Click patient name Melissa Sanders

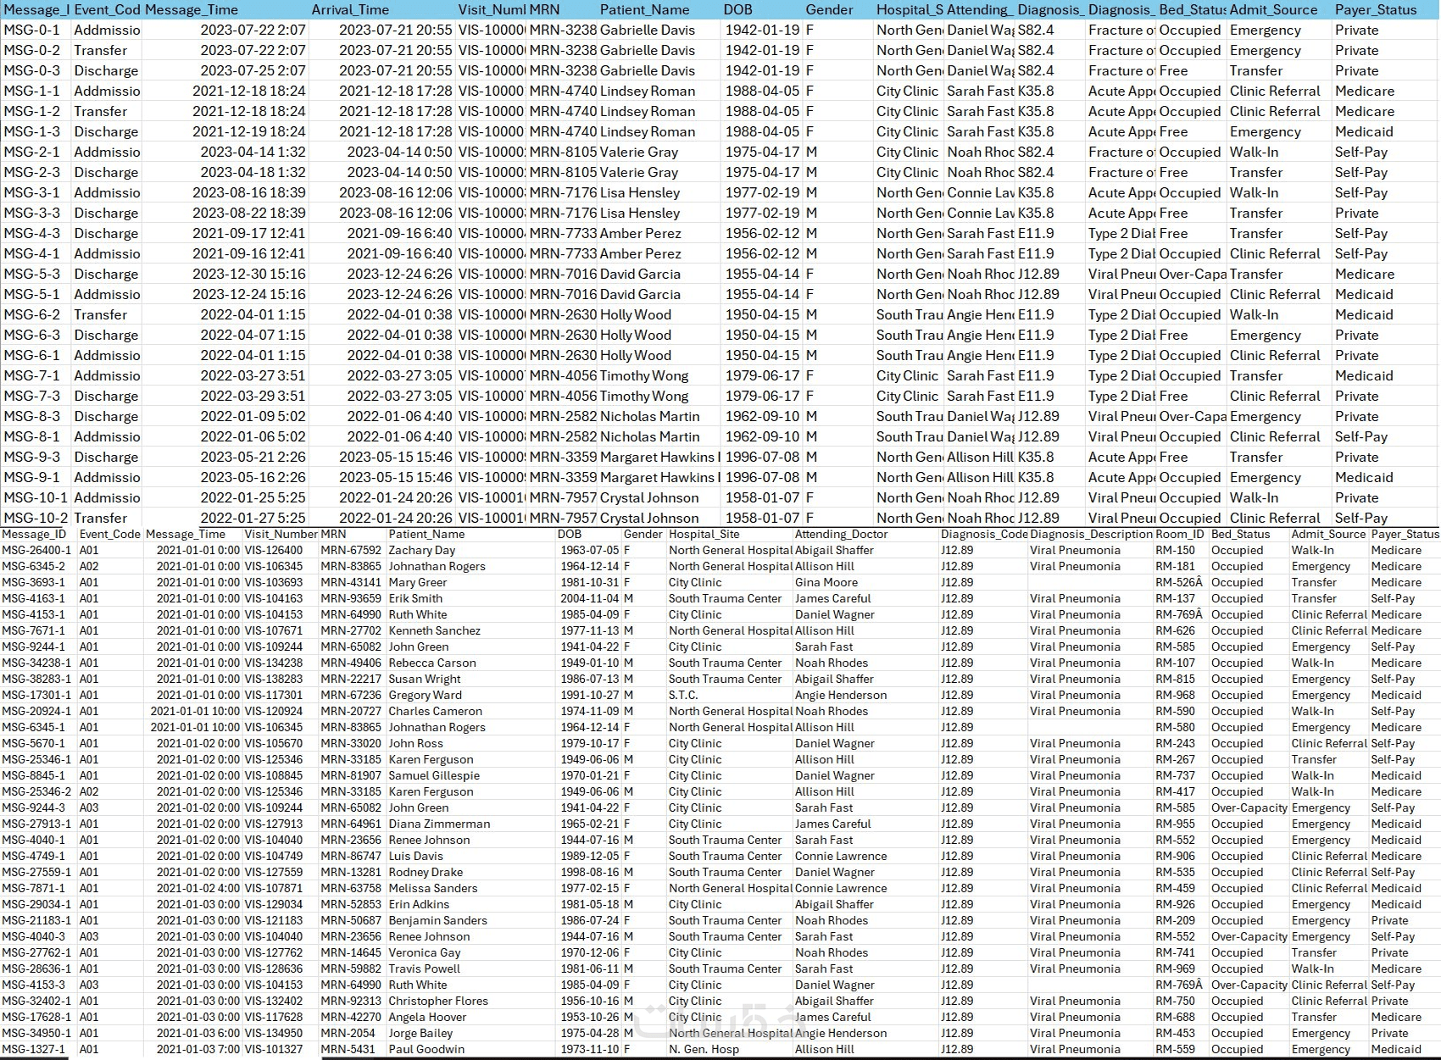tap(433, 888)
